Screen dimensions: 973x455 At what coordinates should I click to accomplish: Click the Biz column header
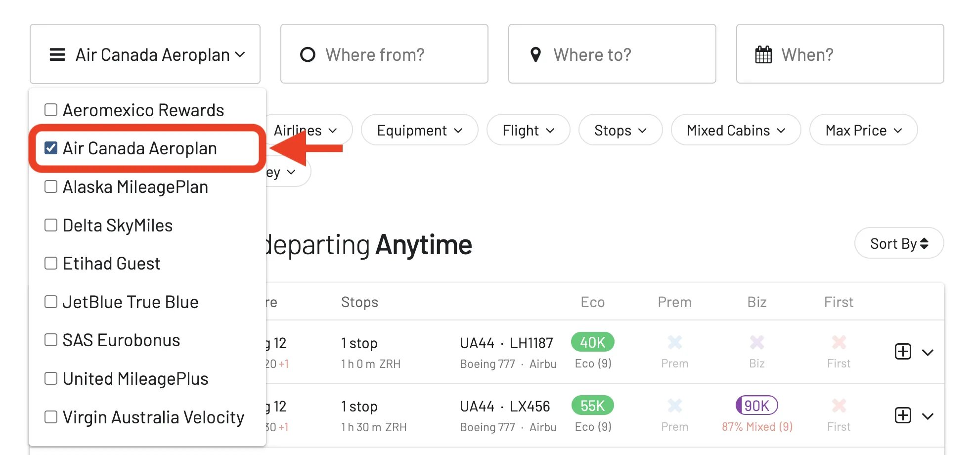(x=757, y=302)
